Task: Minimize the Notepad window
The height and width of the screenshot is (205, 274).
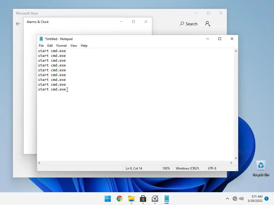Action: [208, 39]
